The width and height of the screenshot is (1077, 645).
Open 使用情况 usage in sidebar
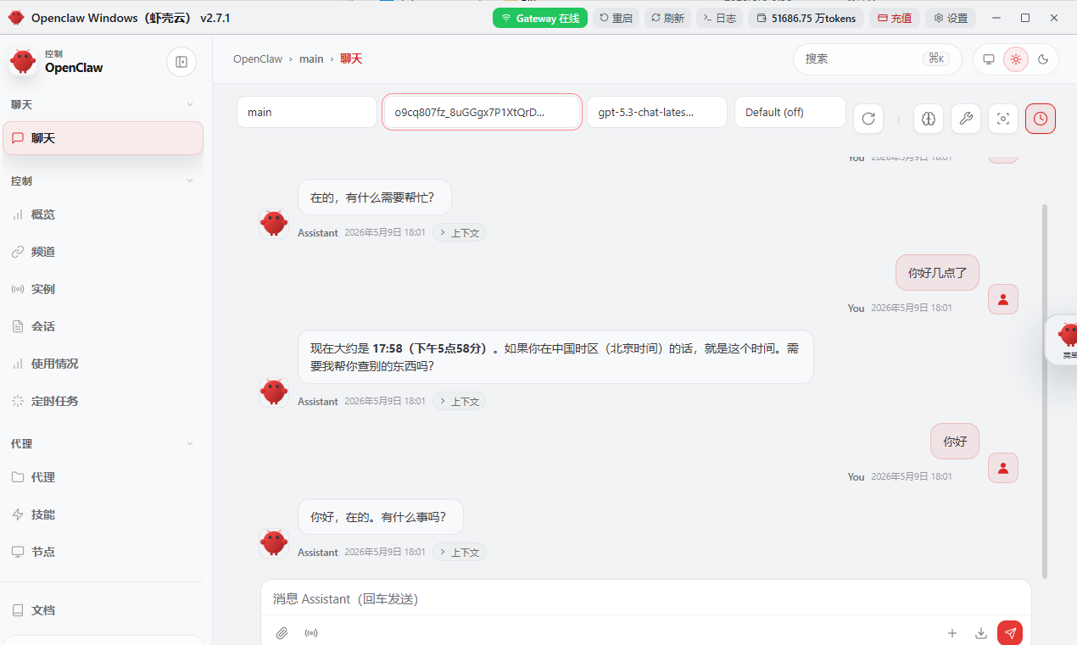(x=103, y=364)
